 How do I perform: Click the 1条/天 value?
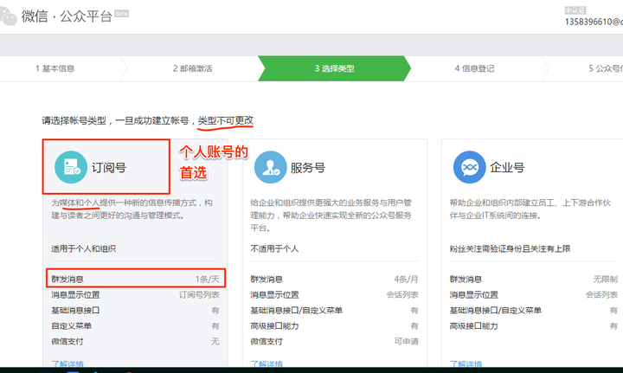[208, 279]
